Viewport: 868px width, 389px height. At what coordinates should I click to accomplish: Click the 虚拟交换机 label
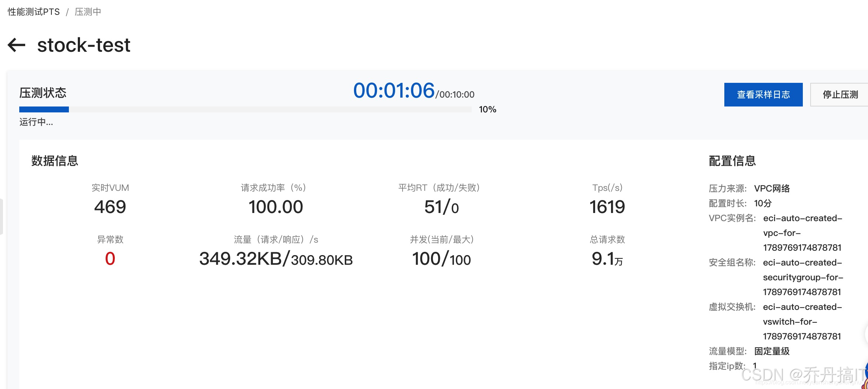tap(732, 307)
